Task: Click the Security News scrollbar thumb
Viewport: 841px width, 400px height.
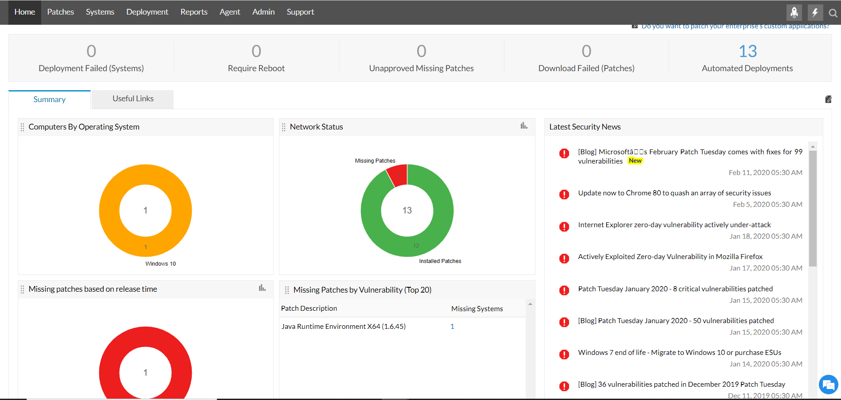Action: tap(813, 209)
